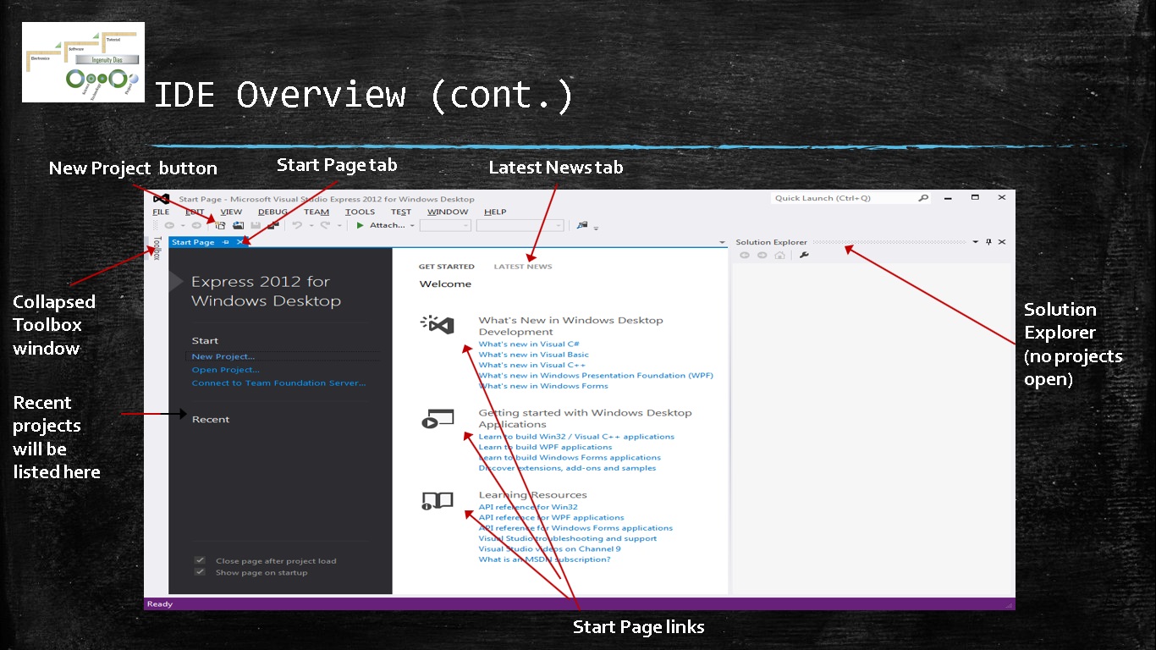1156x650 pixels.
Task: Click Solution Explorer Properties wrench icon
Action: pos(804,255)
